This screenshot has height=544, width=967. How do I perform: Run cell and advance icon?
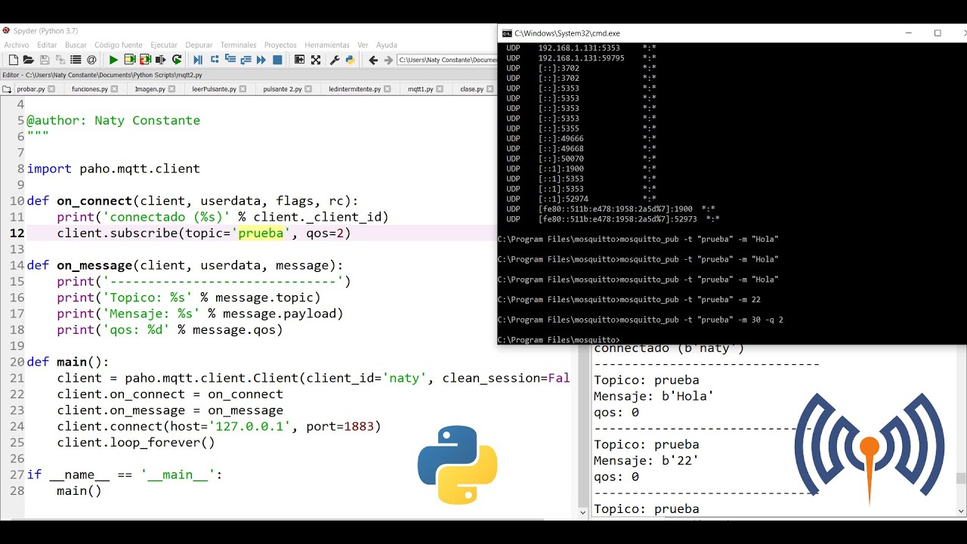(x=145, y=60)
